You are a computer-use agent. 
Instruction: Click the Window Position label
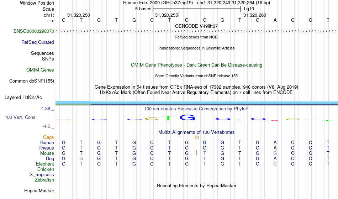tap(37, 3)
